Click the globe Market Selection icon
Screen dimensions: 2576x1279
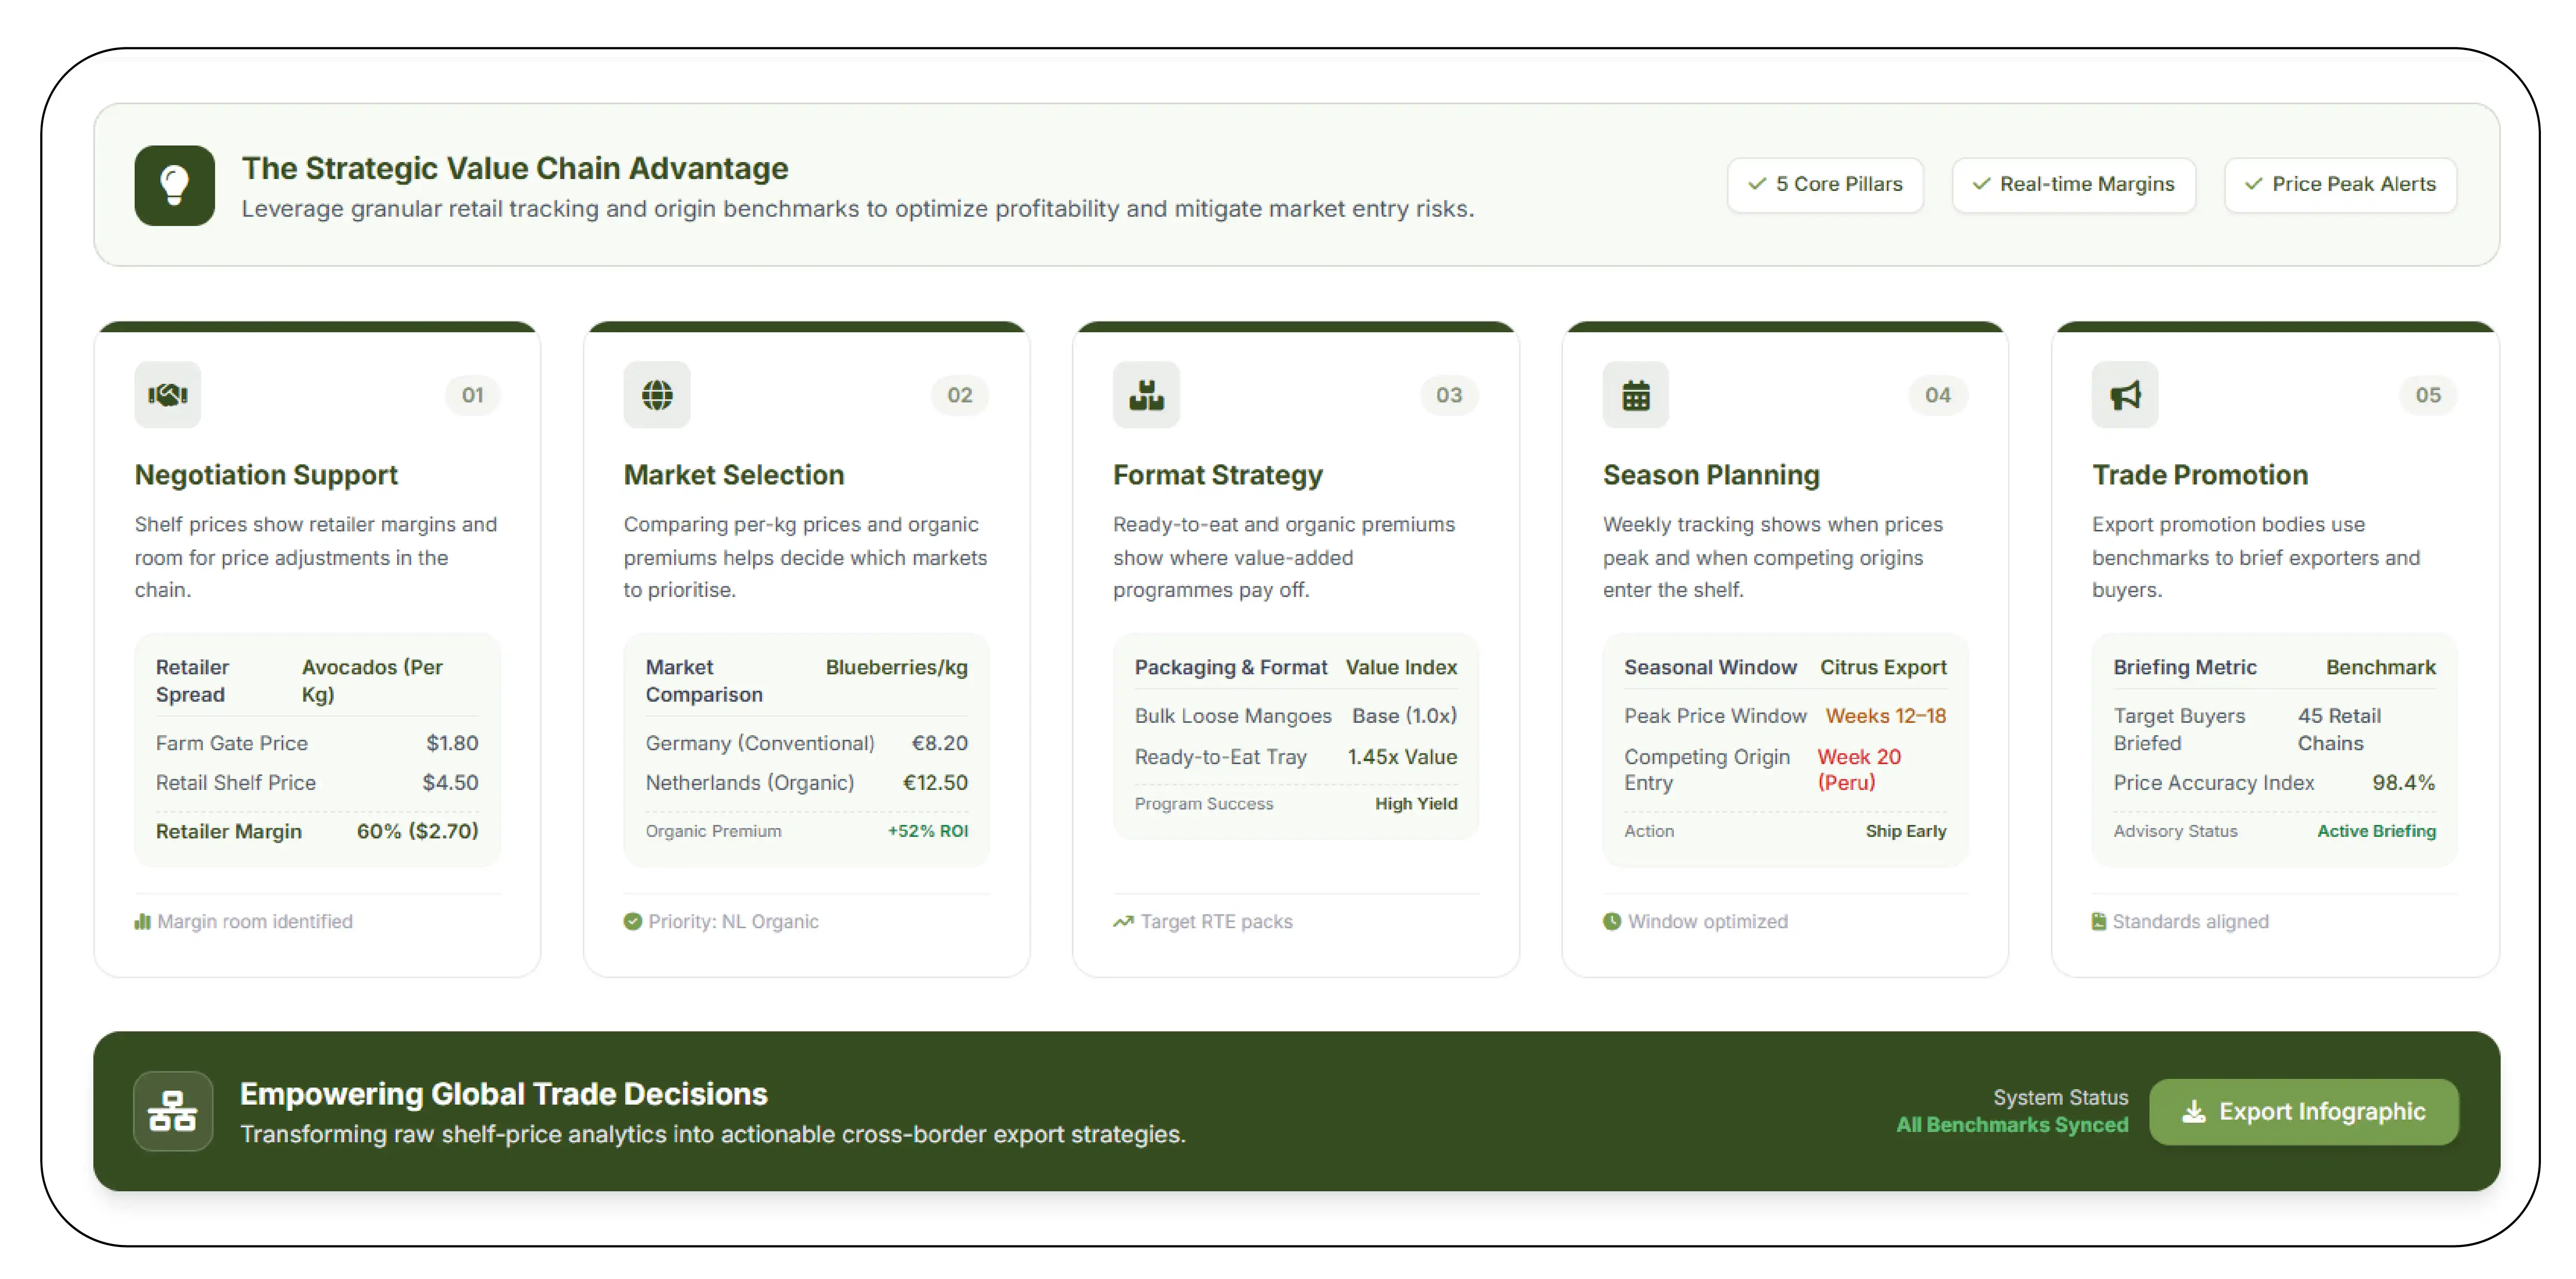pyautogui.click(x=657, y=395)
